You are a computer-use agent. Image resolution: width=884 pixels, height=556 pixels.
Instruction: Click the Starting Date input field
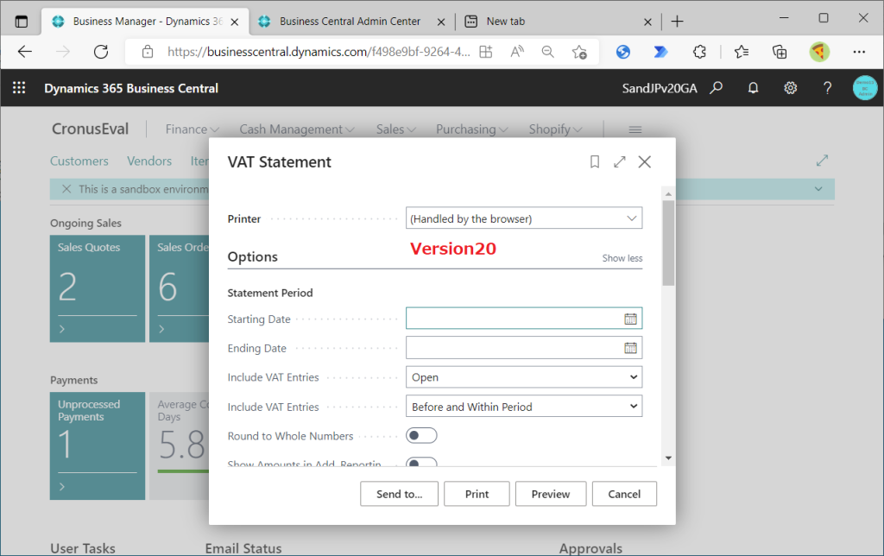coord(524,319)
